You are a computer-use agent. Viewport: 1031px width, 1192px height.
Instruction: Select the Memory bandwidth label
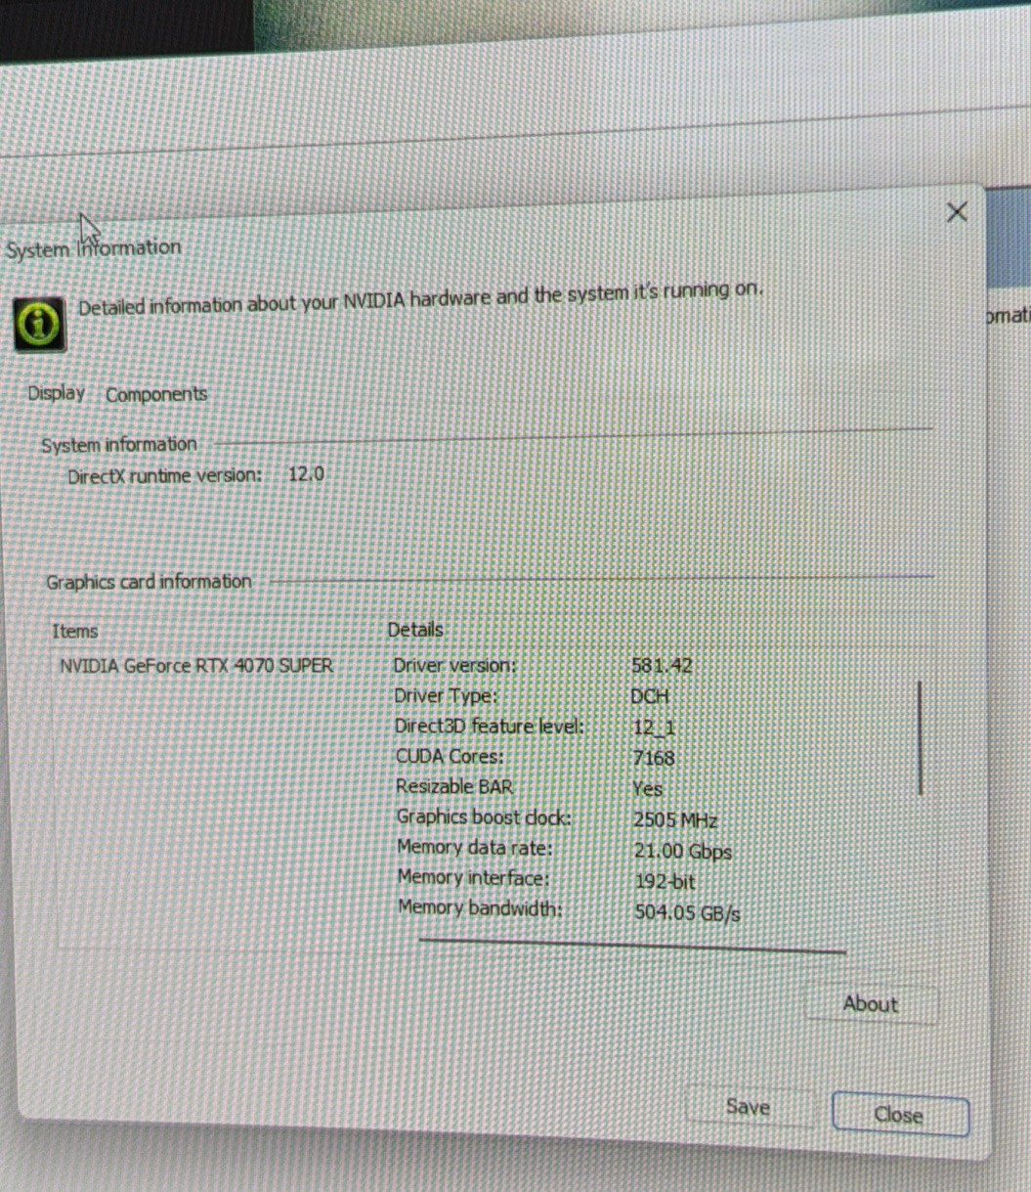(480, 907)
